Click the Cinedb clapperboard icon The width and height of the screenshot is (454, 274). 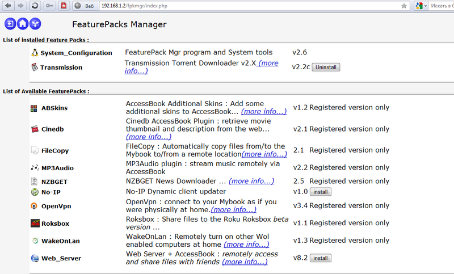35,129
